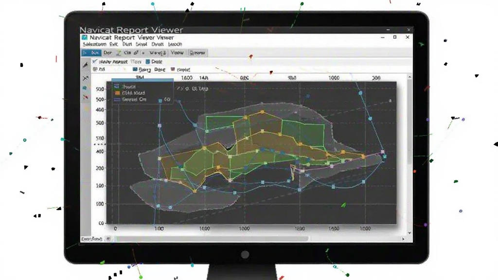Click the 'Der' toolbar button
The height and width of the screenshot is (280, 498).
pyautogui.click(x=107, y=52)
